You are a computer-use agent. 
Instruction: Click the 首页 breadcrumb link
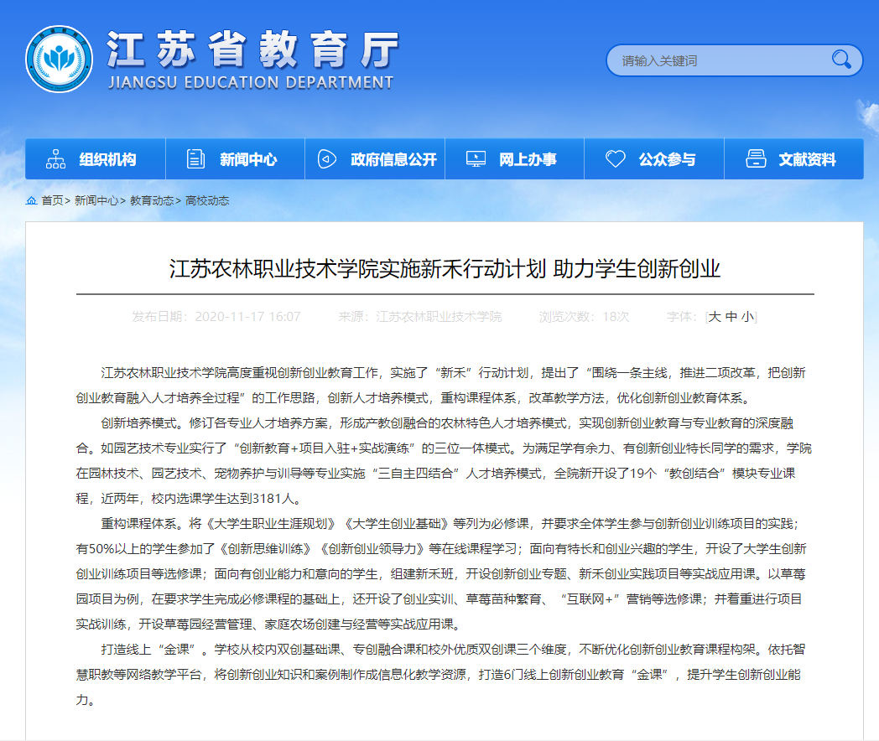(x=52, y=201)
